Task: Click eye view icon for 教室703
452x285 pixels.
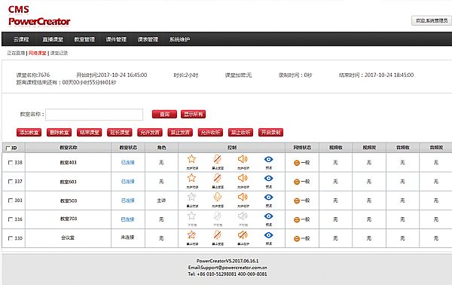Action: (x=268, y=216)
